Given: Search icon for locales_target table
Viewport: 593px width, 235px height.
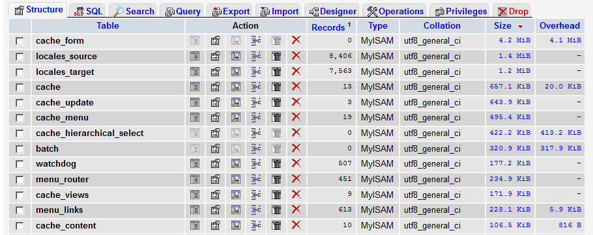Looking at the screenshot, I should [236, 72].
